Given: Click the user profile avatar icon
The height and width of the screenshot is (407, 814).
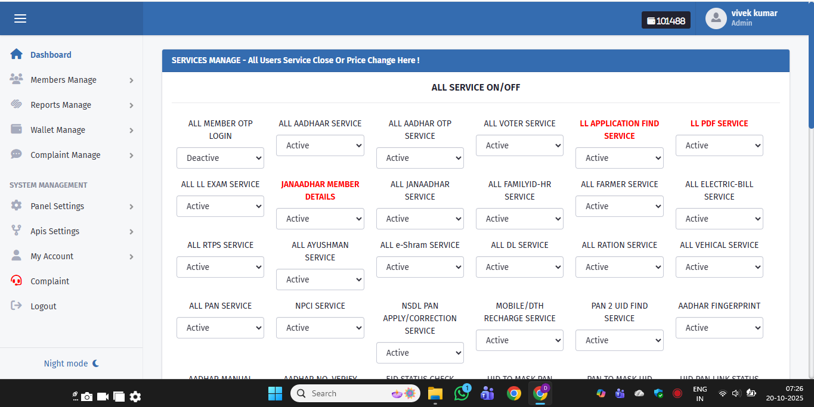Looking at the screenshot, I should pyautogui.click(x=716, y=18).
